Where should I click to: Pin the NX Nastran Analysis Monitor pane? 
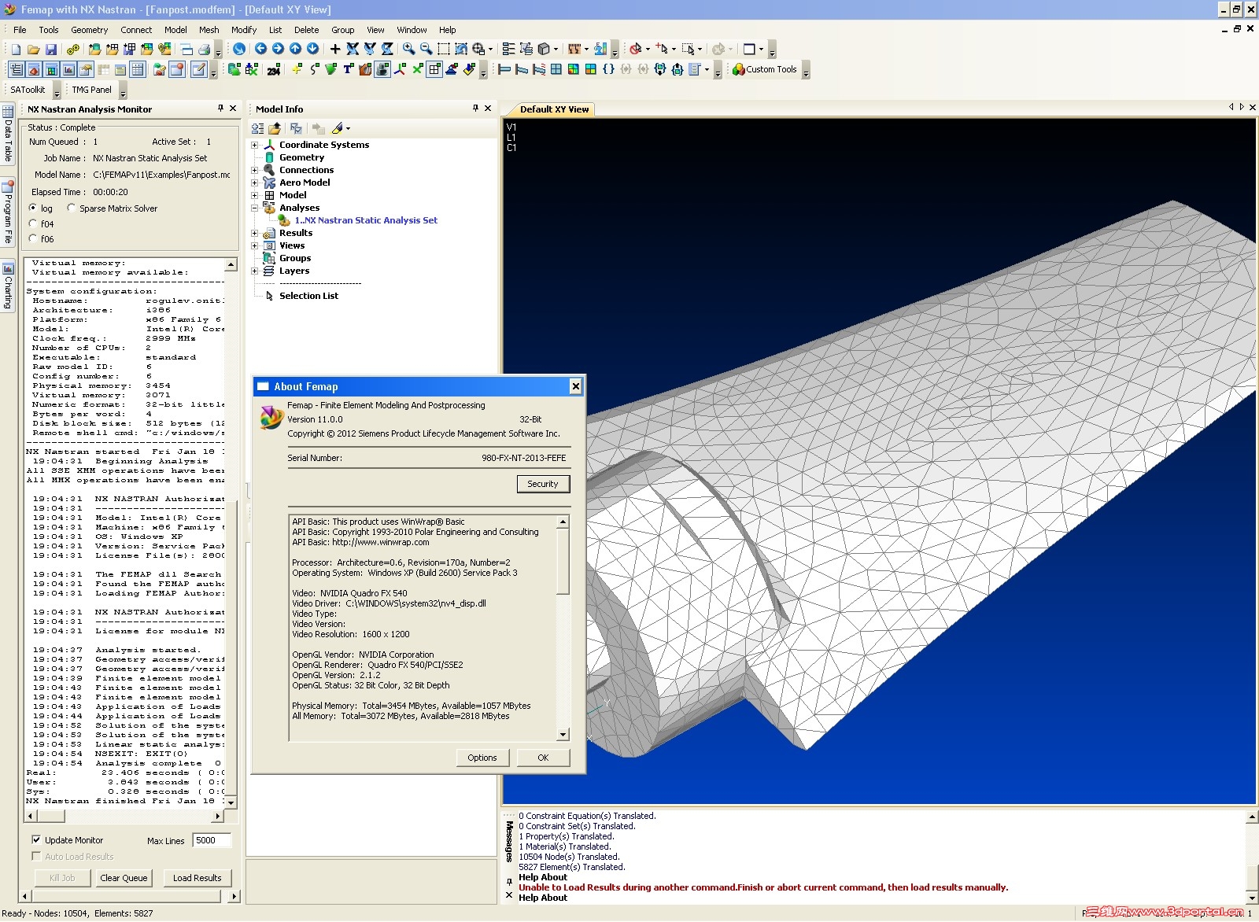tap(220, 109)
